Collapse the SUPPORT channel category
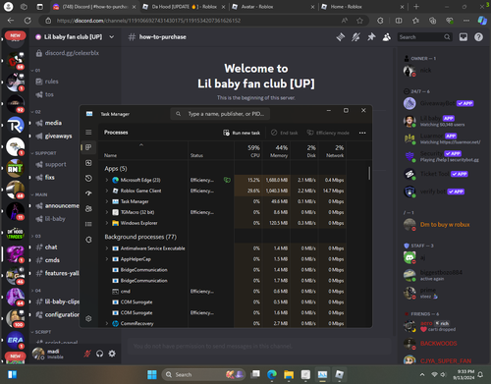This screenshot has height=384, width=491. tap(44, 153)
